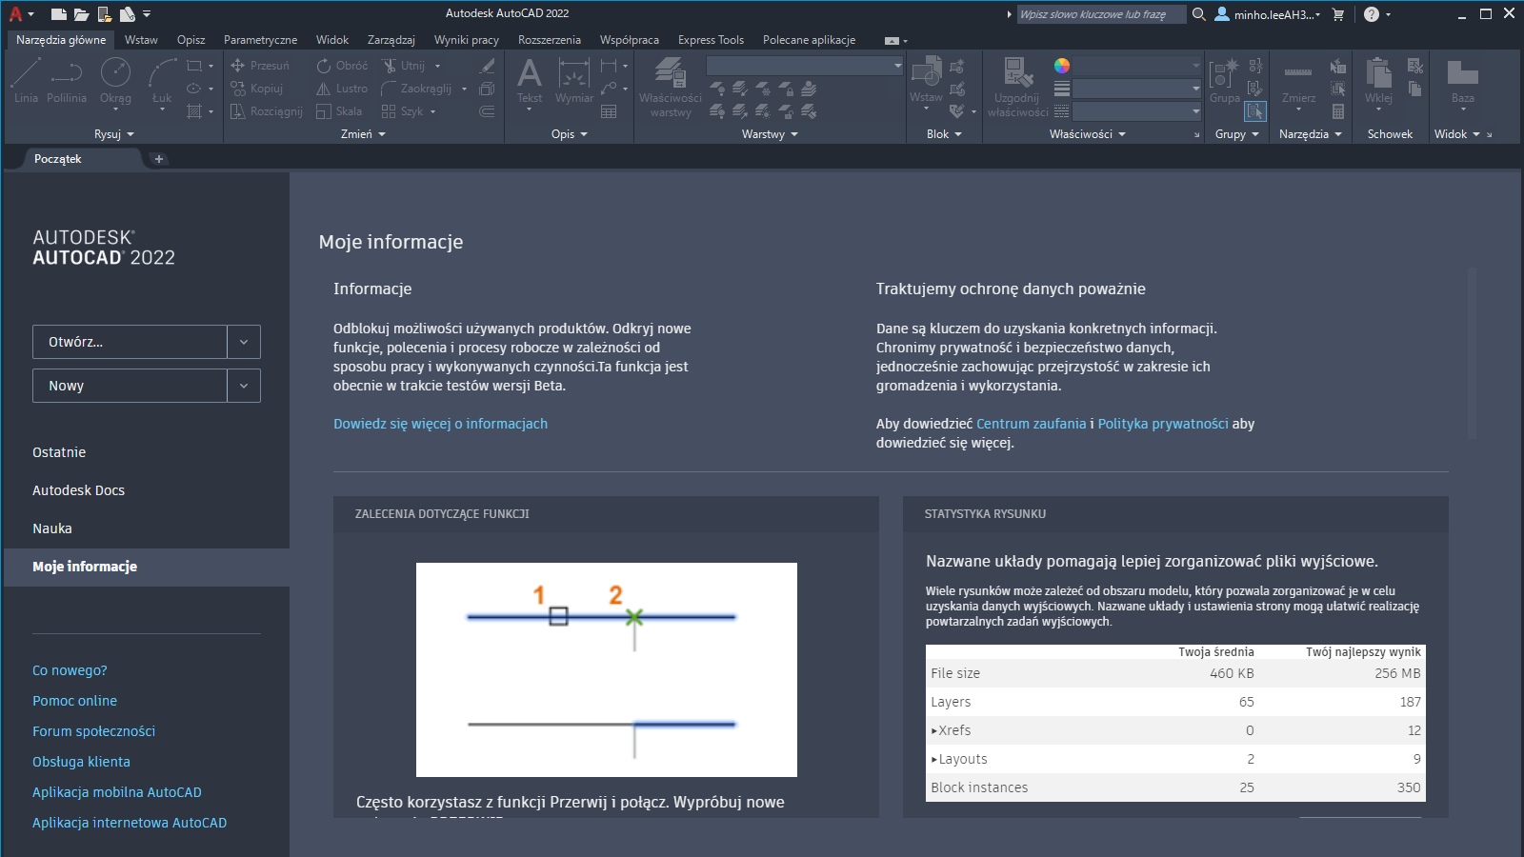
Task: Activate the Zaokrąglij fillet tool
Action: pos(416,89)
